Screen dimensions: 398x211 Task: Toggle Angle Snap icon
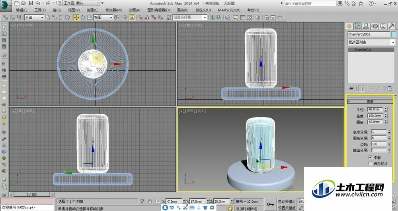[147, 17]
